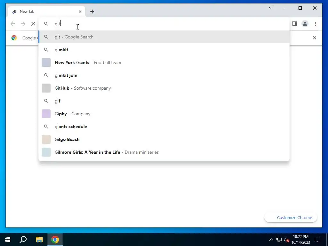
Task: Click magnifier icon beside the gif suggestion
Action: [x=46, y=101]
